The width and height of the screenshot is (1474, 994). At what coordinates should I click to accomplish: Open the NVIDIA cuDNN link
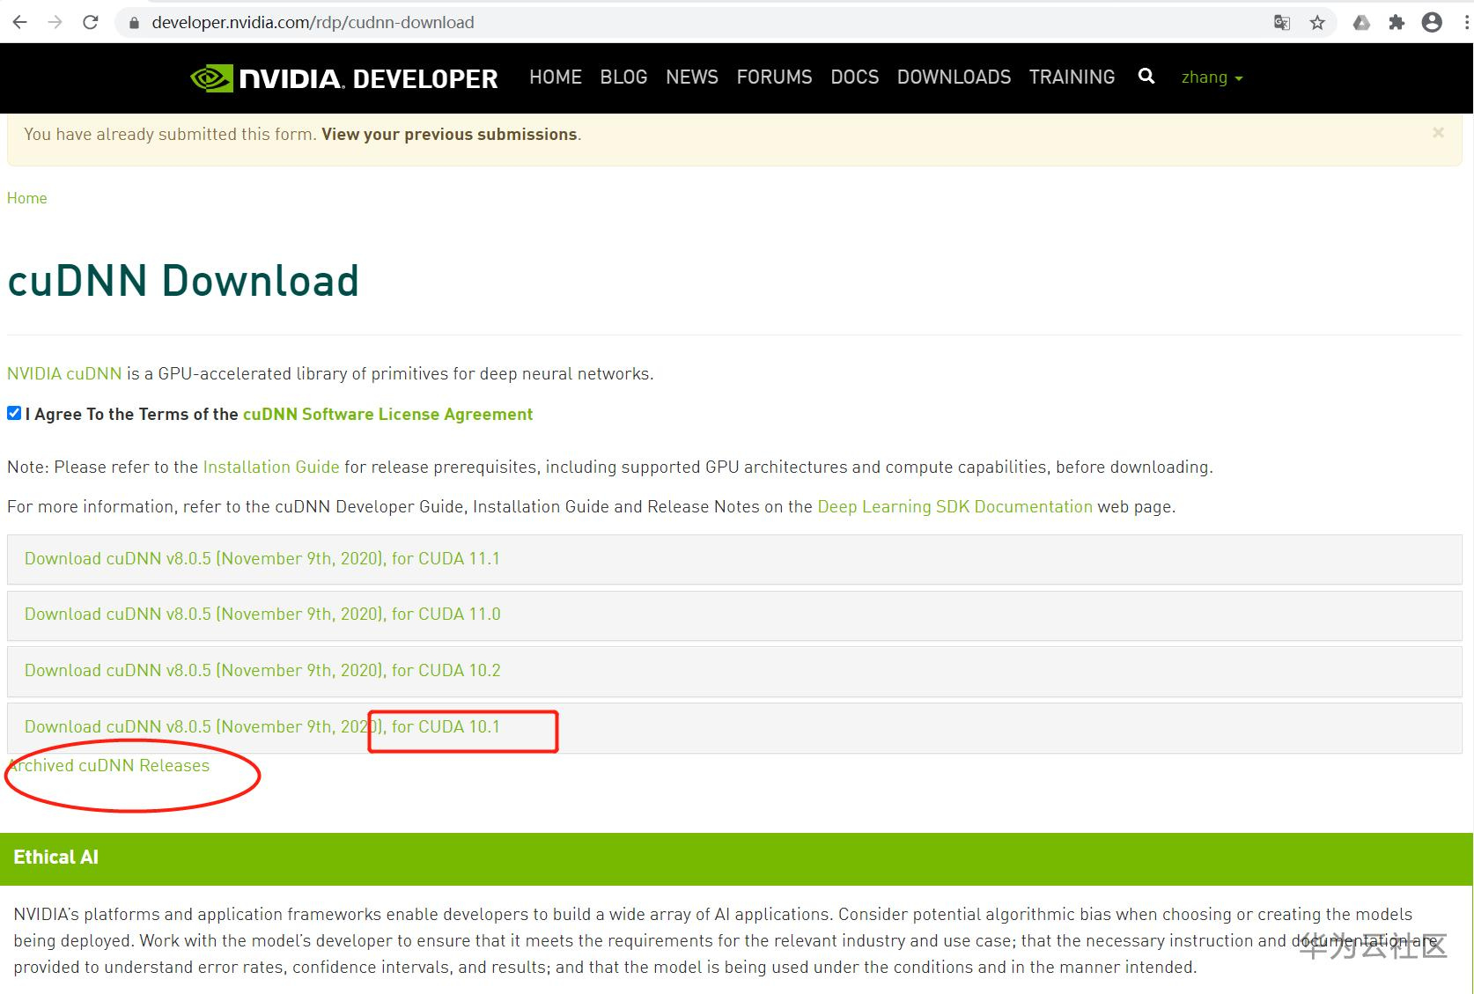pyautogui.click(x=64, y=373)
